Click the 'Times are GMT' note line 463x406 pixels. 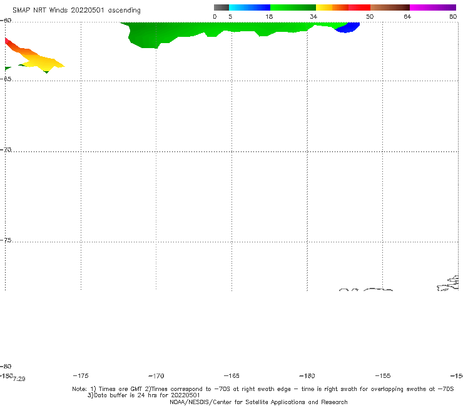[x=263, y=389]
